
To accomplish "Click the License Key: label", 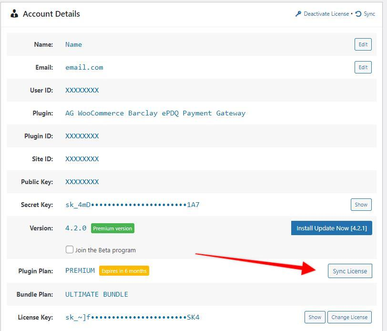I will 36,318.
